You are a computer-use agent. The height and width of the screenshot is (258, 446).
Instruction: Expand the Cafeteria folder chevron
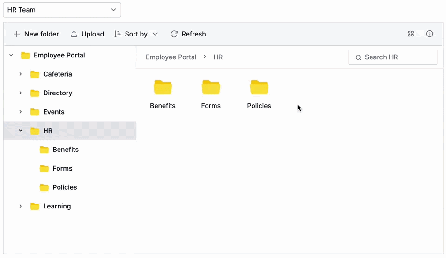pyautogui.click(x=21, y=74)
